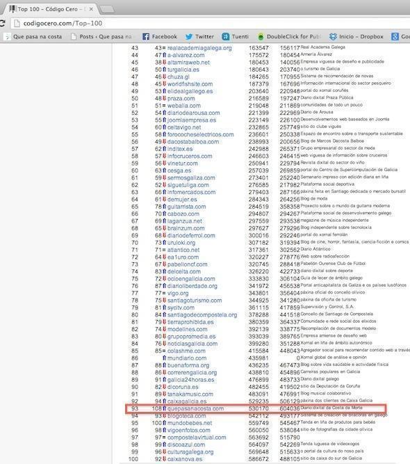The image size is (410, 464).
Task: Open the siguetuliga.com link
Action: [188, 185]
